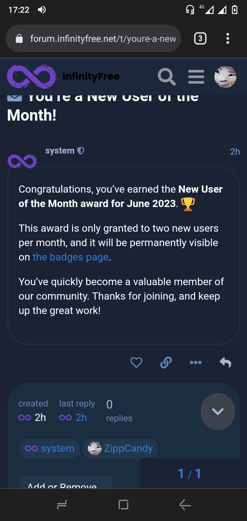Follow the badges page link
Viewport: 247px width, 521px height.
pyautogui.click(x=70, y=257)
